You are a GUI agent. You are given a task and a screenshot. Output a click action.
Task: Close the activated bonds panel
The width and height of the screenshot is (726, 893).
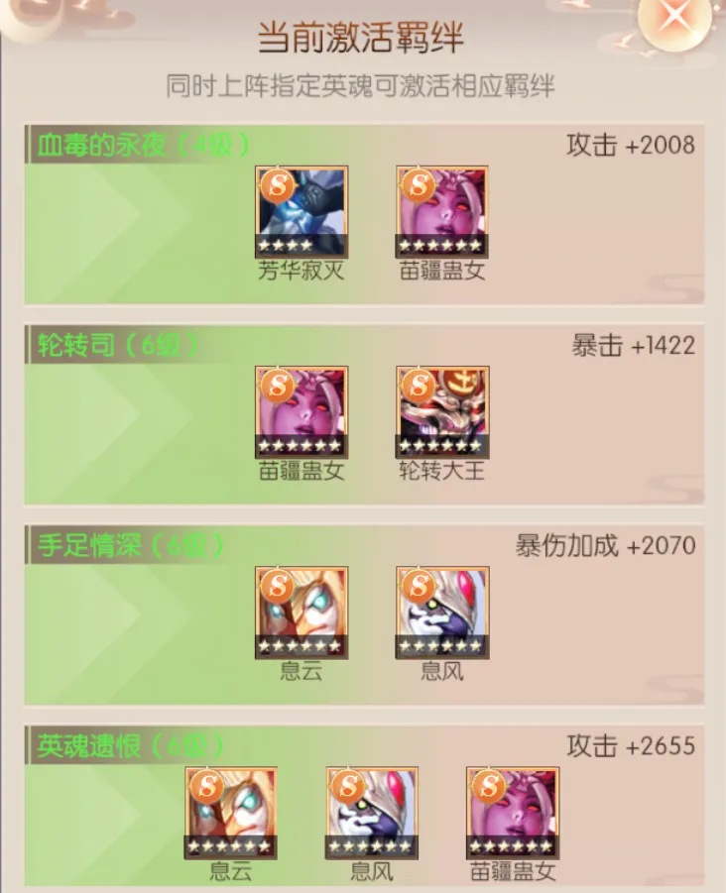[x=674, y=17]
